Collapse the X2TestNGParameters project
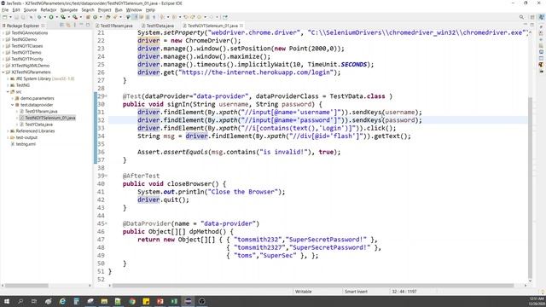Image resolution: width=546 pixels, height=307 pixels. point(3,72)
